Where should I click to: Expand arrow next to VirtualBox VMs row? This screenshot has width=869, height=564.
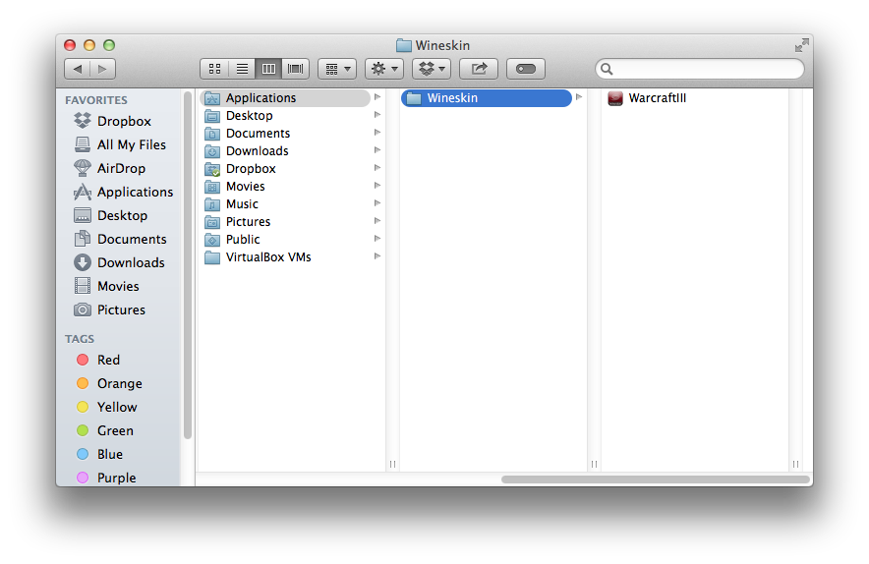[x=377, y=257]
